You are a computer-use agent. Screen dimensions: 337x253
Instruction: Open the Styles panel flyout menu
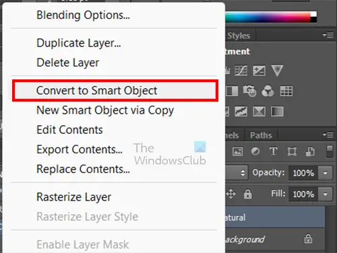[x=328, y=35]
